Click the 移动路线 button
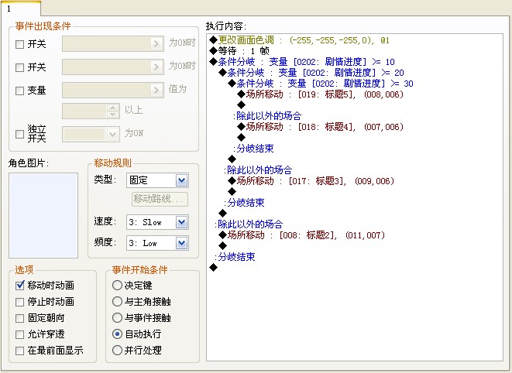Screen dimensions: 512x373 point(160,199)
